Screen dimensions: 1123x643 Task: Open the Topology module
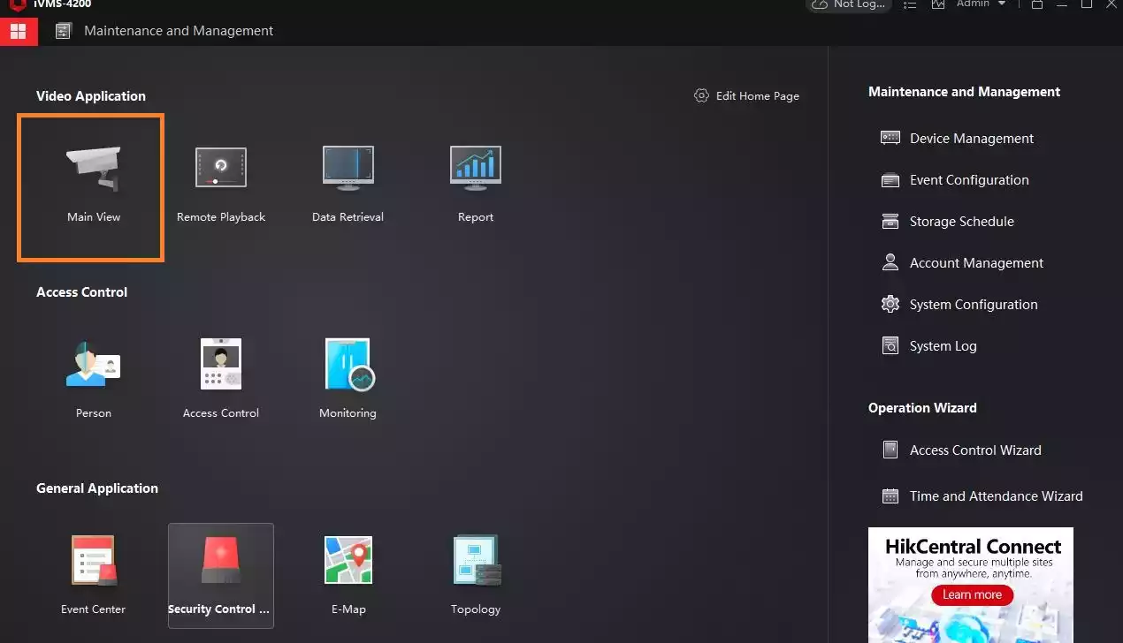tap(476, 561)
